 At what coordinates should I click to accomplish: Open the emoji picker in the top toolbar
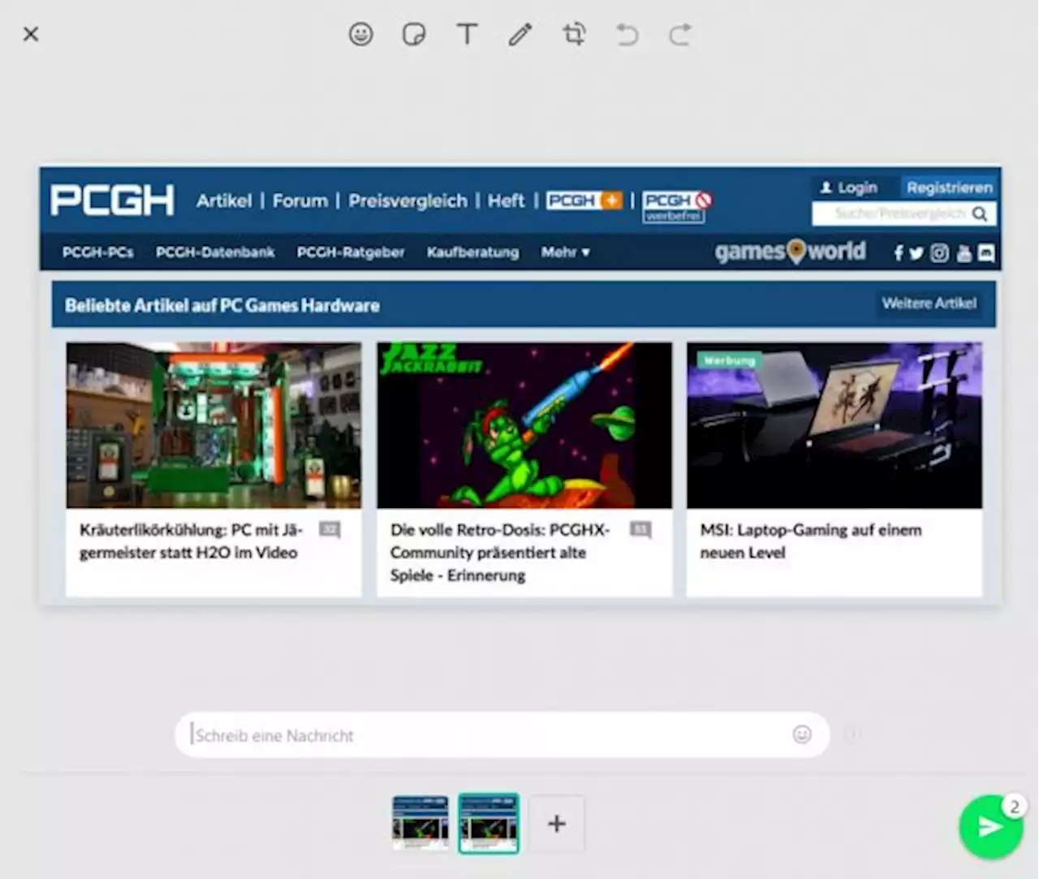click(361, 34)
